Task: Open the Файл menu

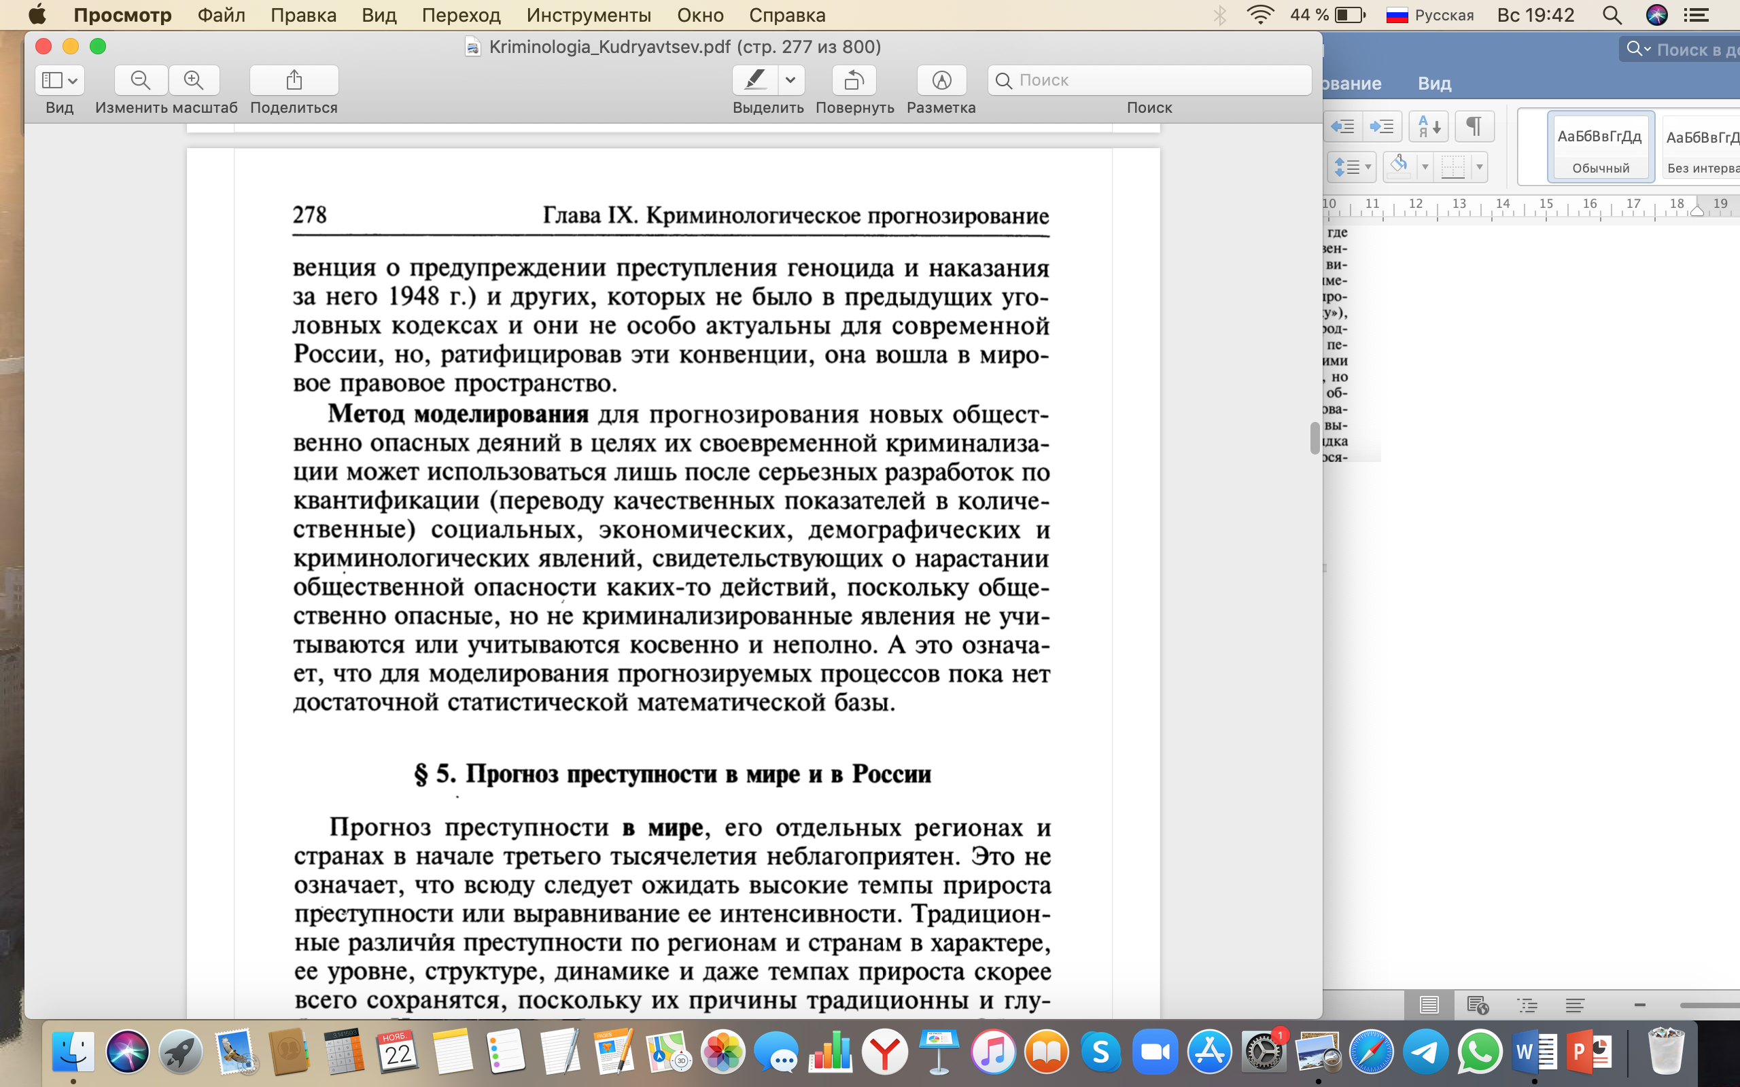Action: [x=222, y=15]
